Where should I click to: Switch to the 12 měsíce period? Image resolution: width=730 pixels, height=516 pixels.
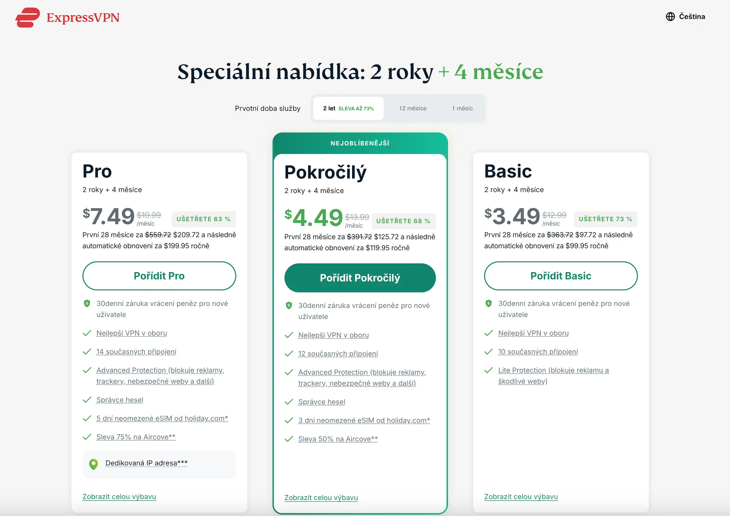[412, 108]
